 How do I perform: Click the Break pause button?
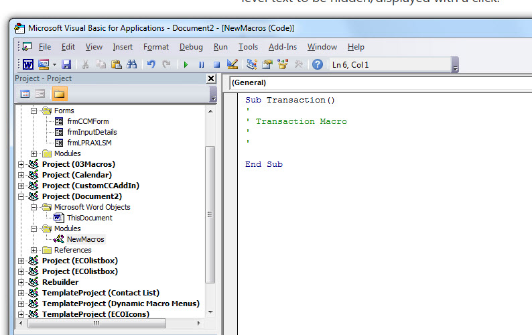(201, 64)
